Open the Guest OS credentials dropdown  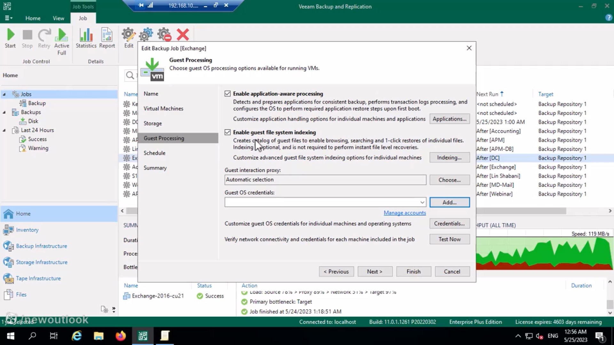coord(423,202)
